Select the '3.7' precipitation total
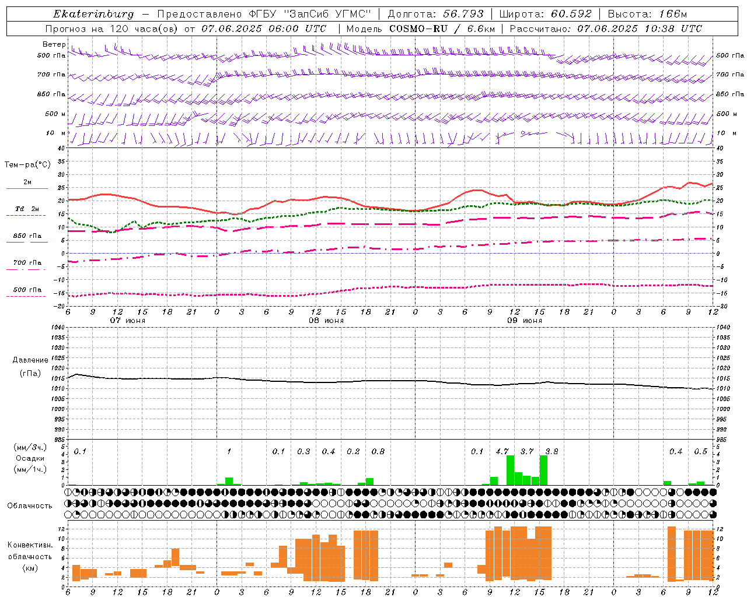747x597 pixels. tap(527, 451)
